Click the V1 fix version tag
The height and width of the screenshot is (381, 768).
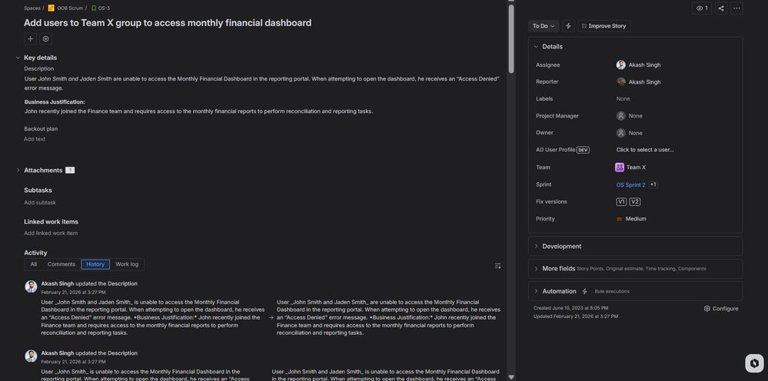(621, 201)
